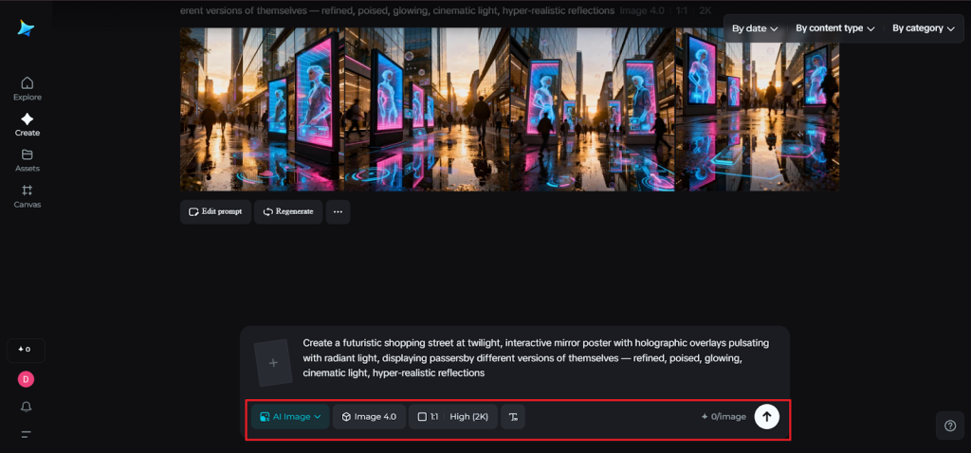
Task: Open the By category dropdown
Action: click(x=923, y=28)
